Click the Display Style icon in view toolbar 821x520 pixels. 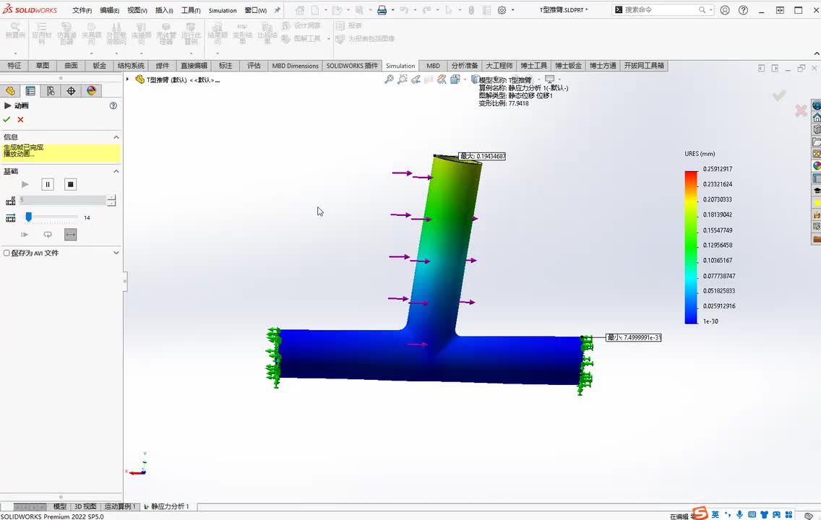[x=475, y=79]
